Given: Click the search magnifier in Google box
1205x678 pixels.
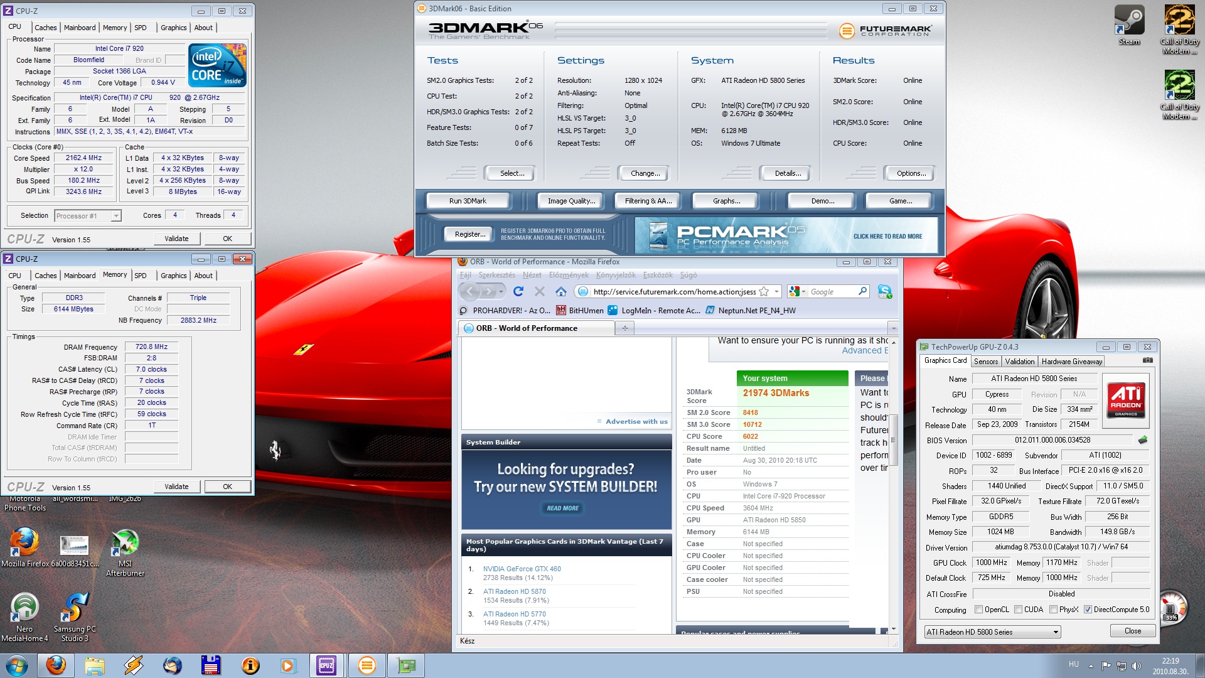Looking at the screenshot, I should coord(862,291).
